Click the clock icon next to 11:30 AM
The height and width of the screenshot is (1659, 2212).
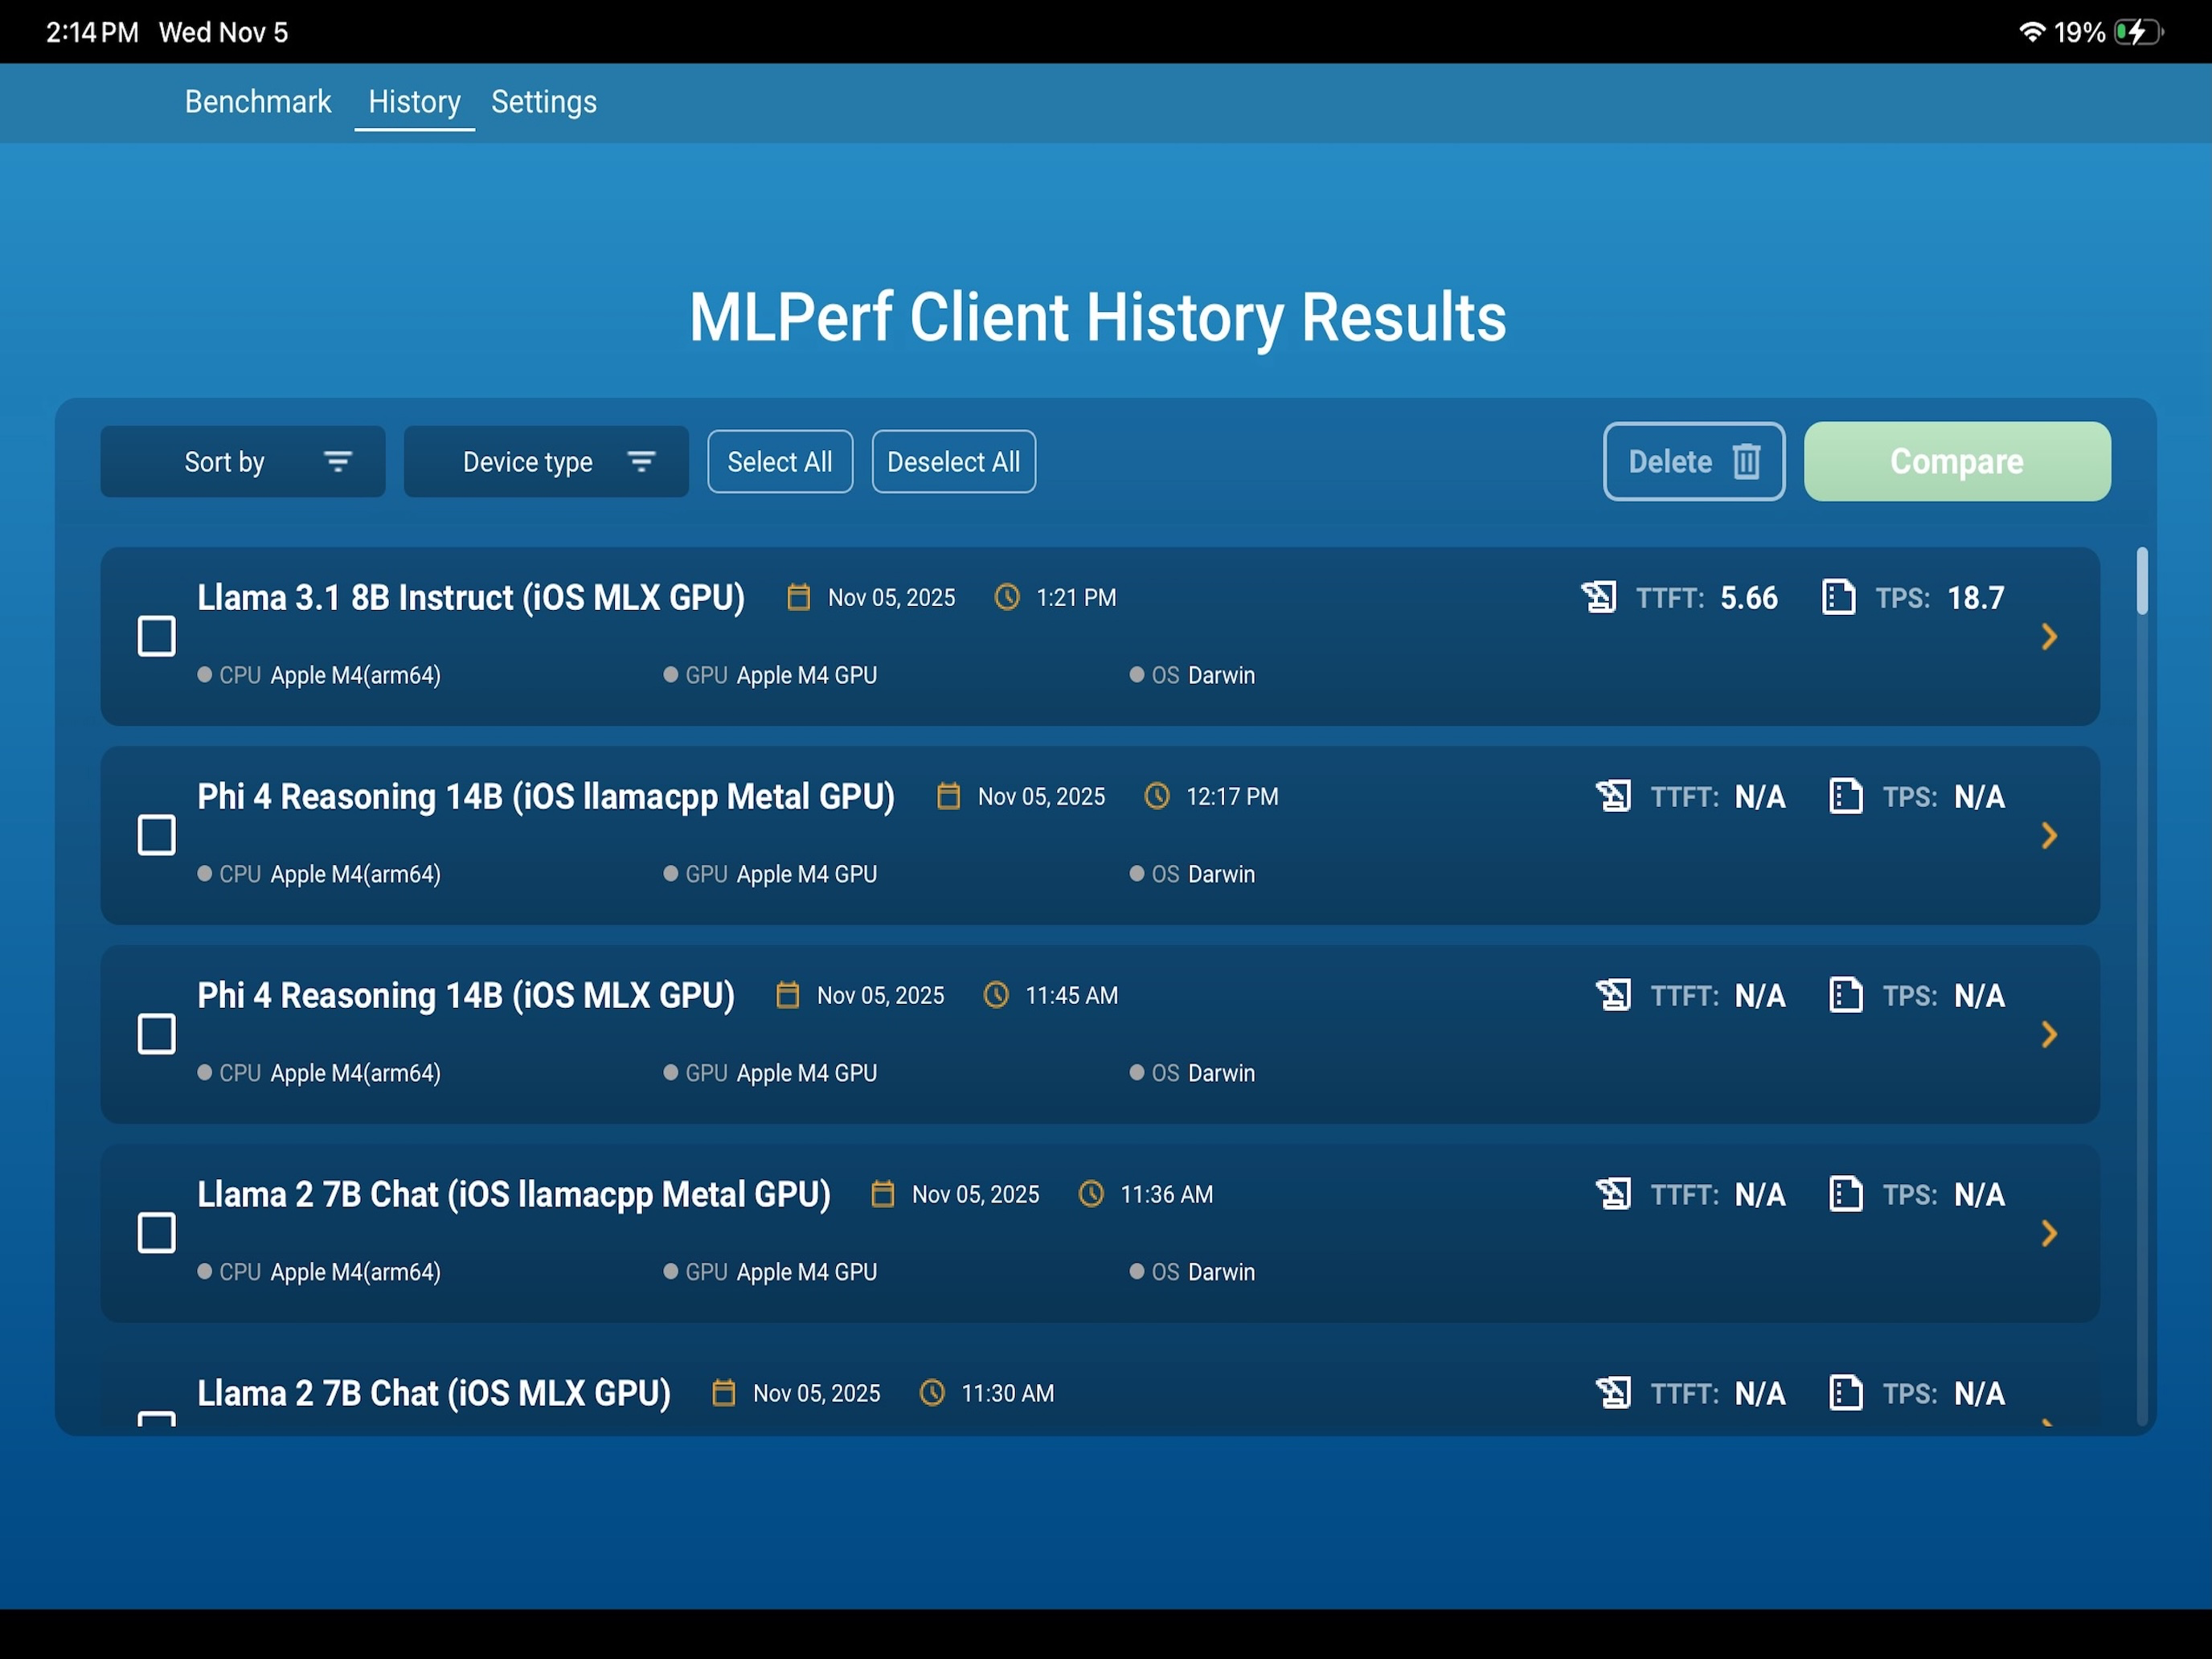[x=932, y=1393]
